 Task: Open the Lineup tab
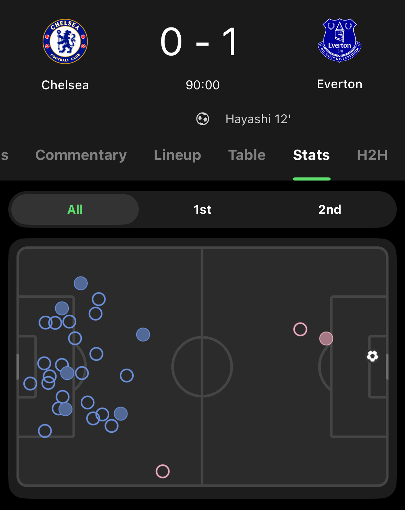[x=177, y=155]
